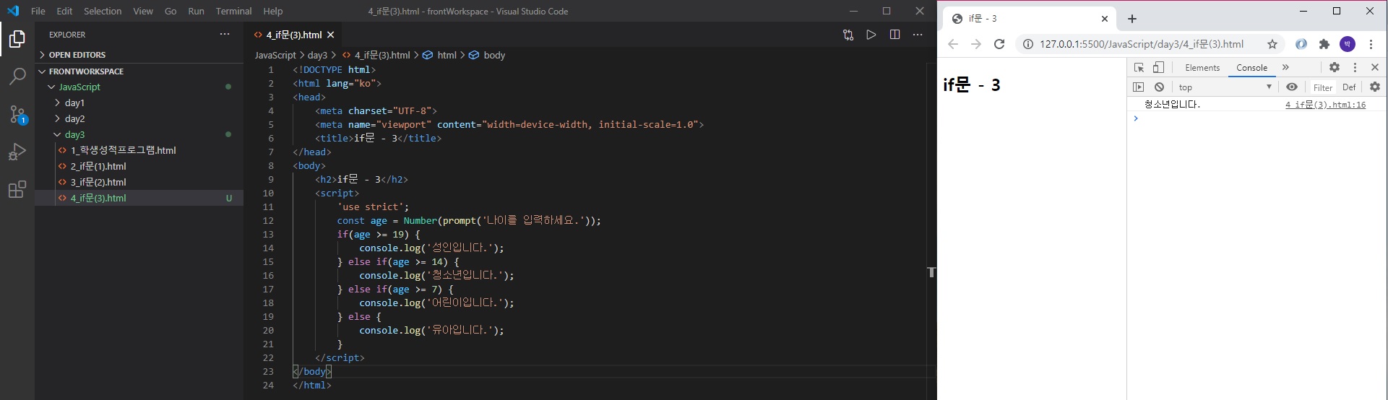Click the Chrome address bar URL
This screenshot has height=400, width=1388.
tap(1142, 44)
